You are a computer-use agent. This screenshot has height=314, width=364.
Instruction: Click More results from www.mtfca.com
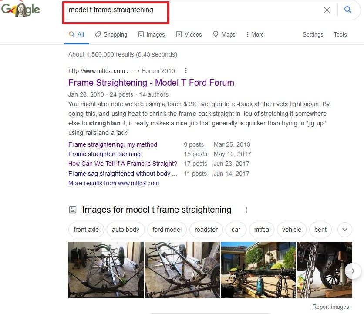[114, 183]
